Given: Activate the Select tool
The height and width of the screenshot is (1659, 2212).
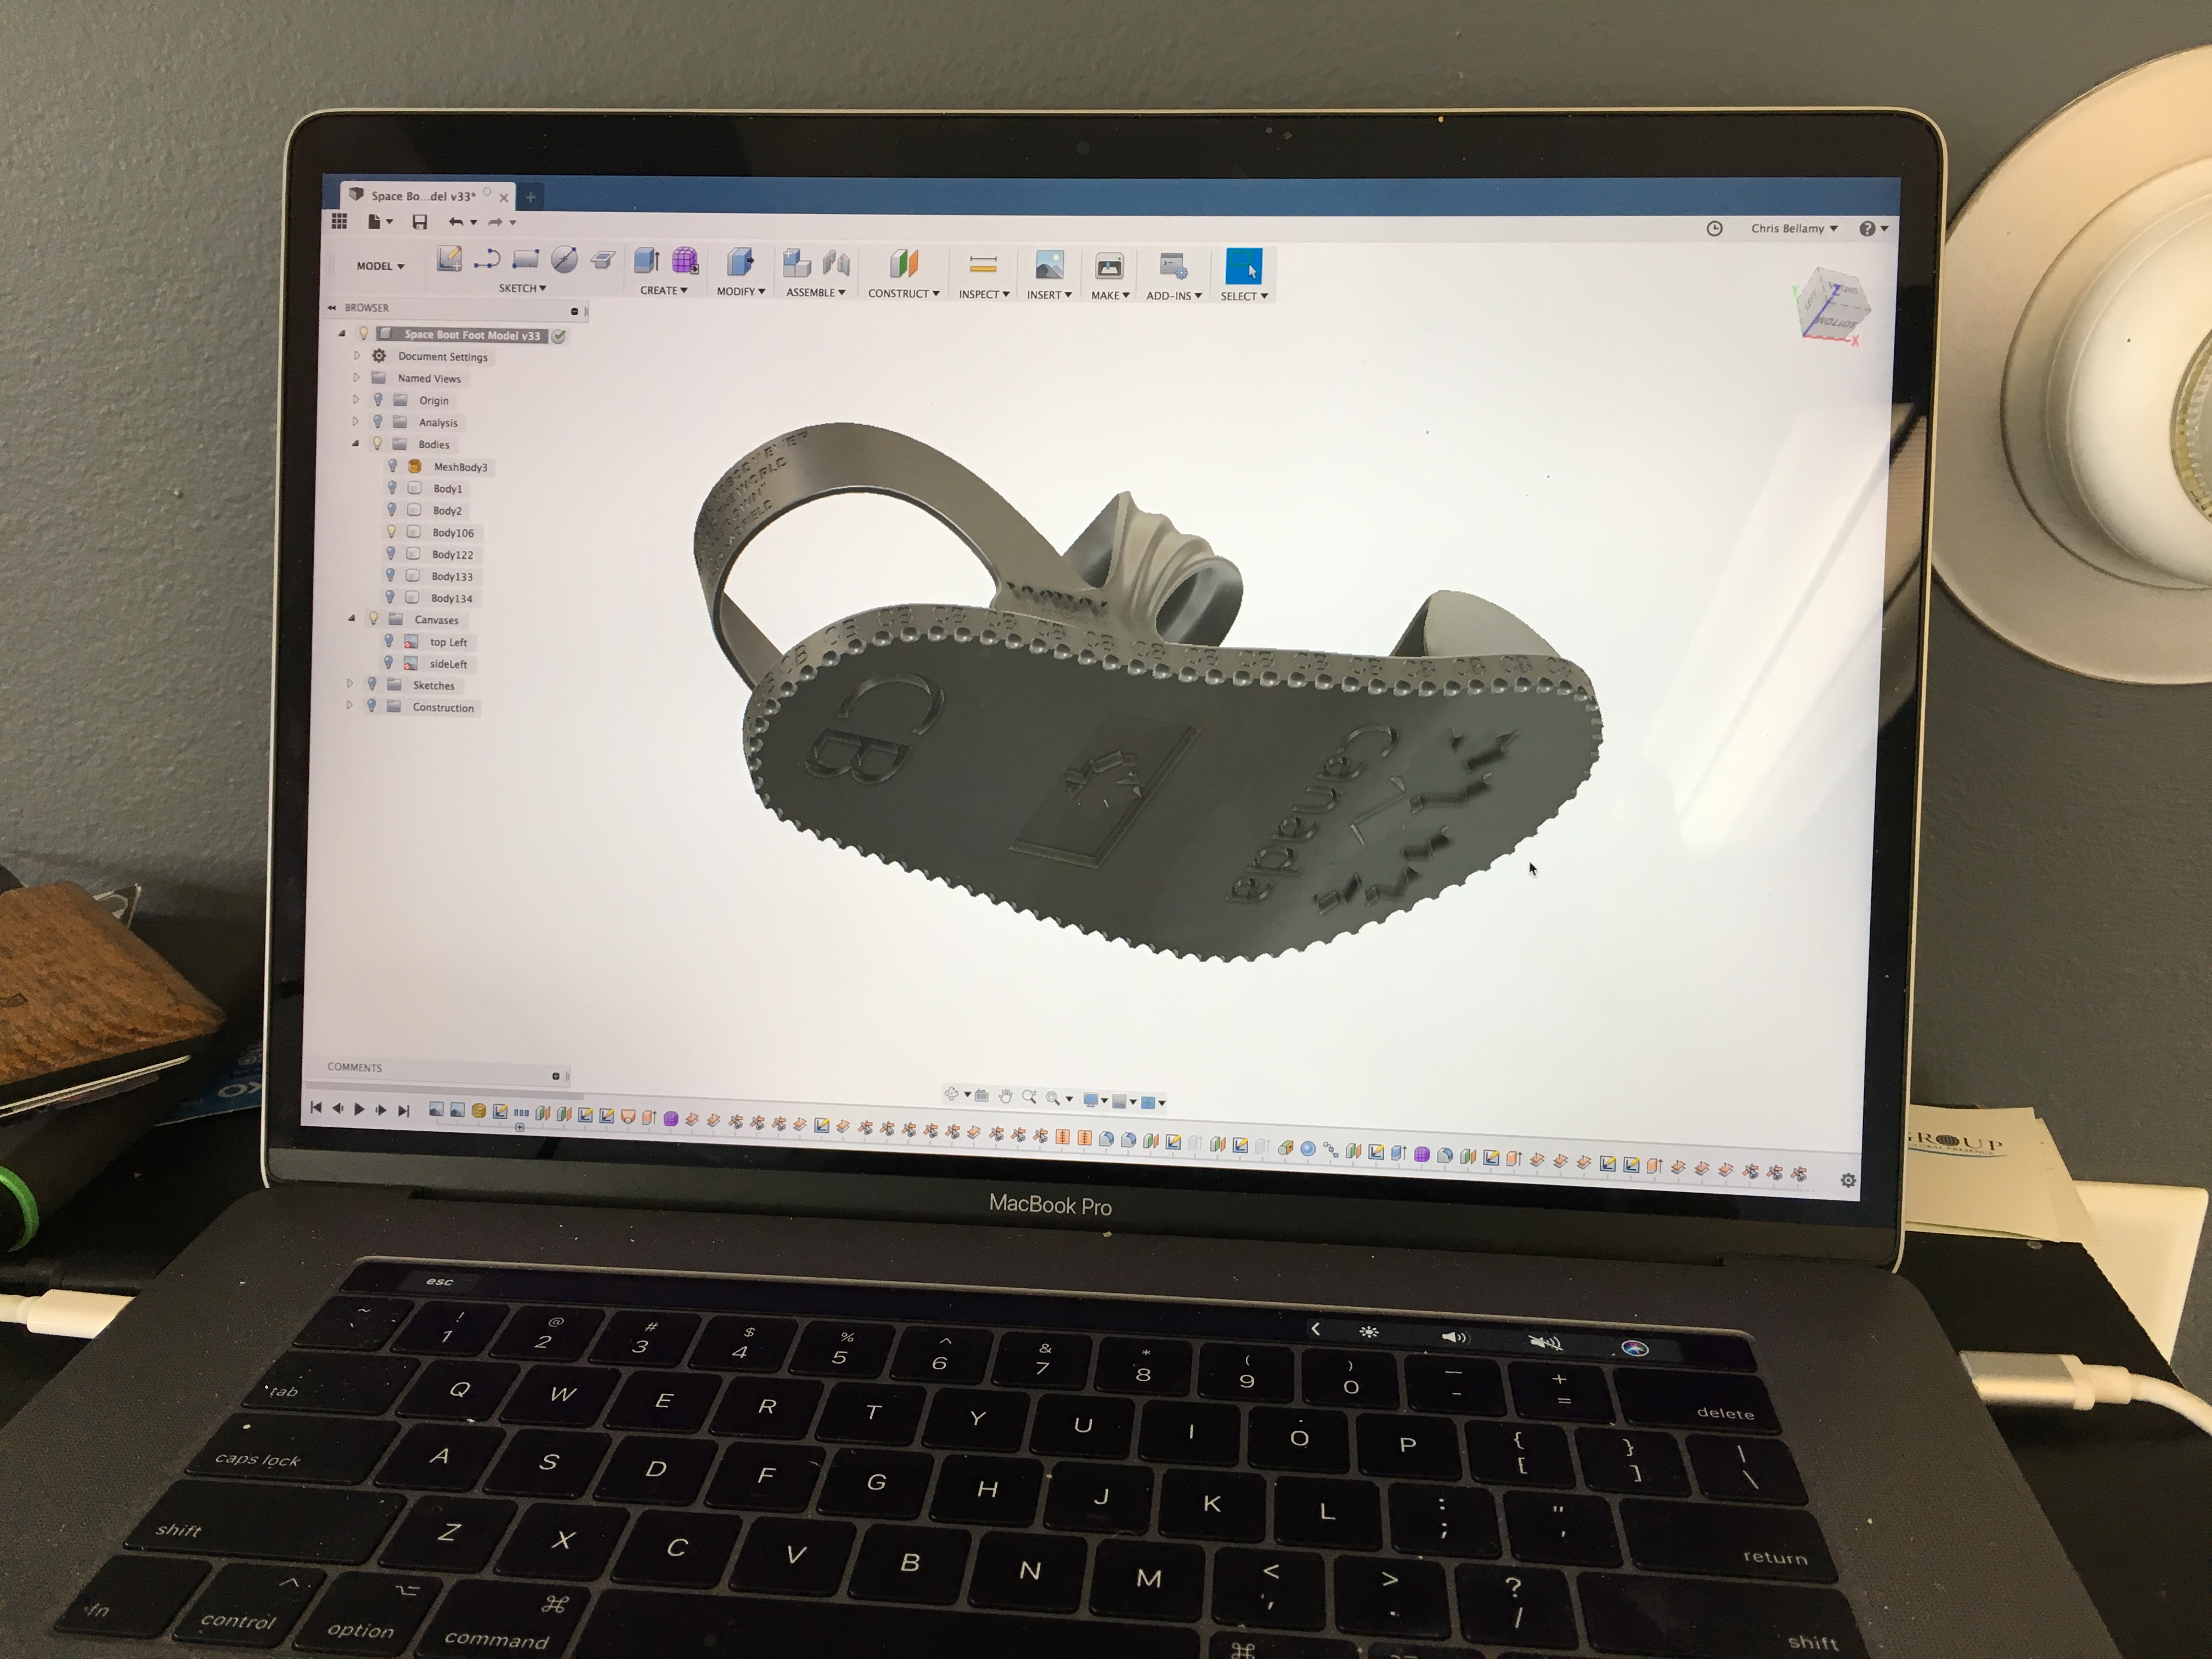Looking at the screenshot, I should click(1243, 267).
